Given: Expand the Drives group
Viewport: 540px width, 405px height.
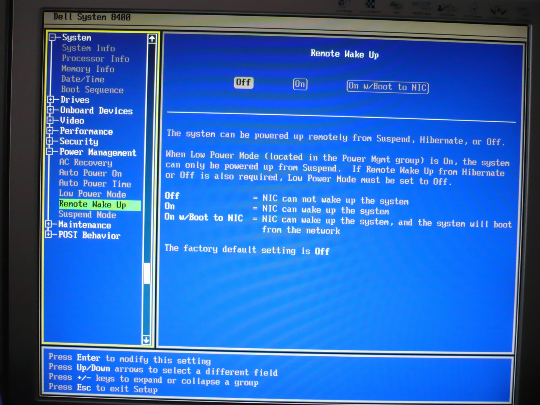Looking at the screenshot, I should [51, 100].
